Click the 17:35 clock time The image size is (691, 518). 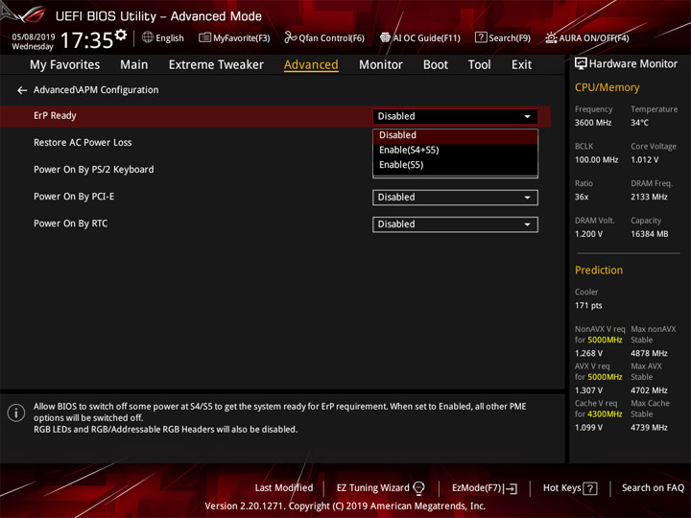coord(86,40)
